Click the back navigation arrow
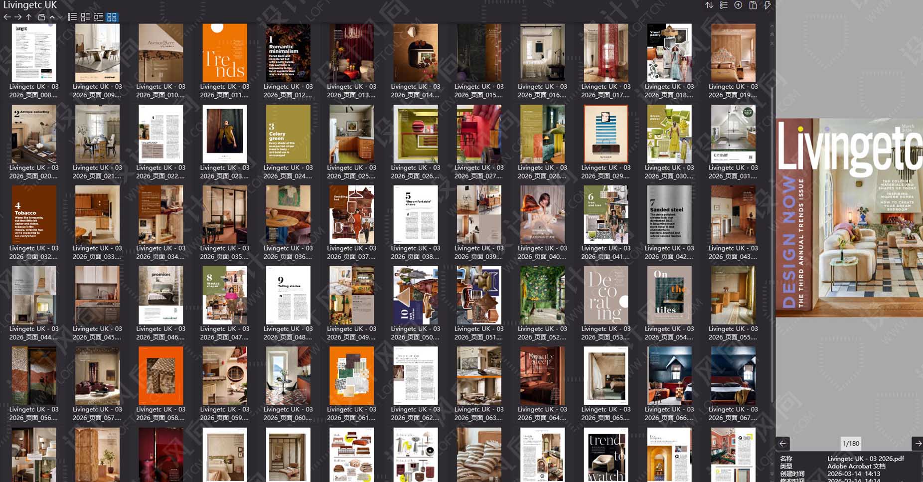Image resolution: width=923 pixels, height=482 pixels. coord(7,17)
